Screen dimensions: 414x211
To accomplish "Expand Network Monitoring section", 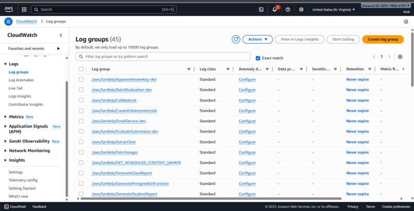I will pyautogui.click(x=5, y=151).
